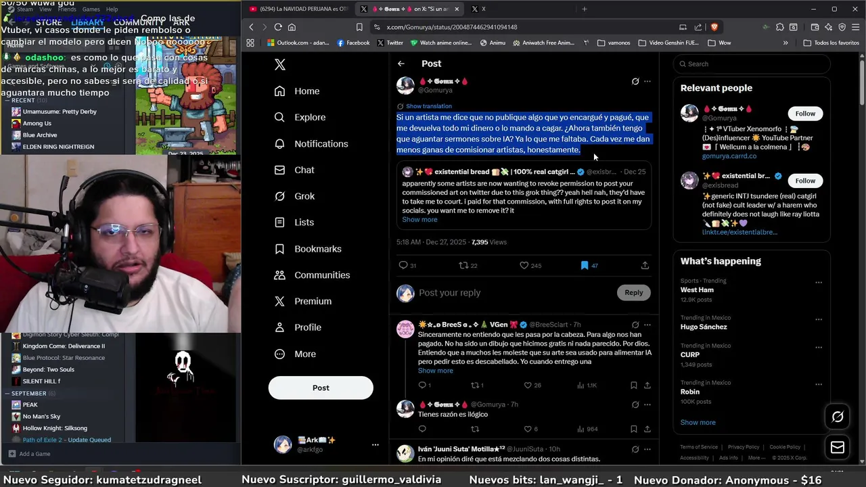
Task: Open vamonos bookmarks folder
Action: coord(614,43)
